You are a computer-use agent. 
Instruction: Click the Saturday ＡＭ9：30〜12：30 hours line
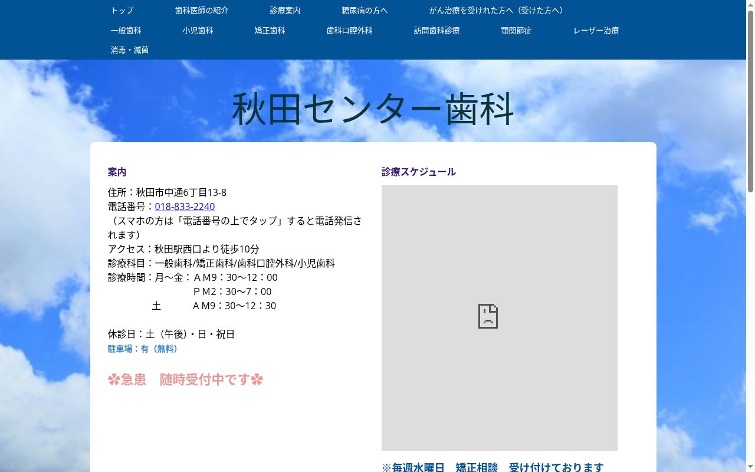tap(214, 306)
